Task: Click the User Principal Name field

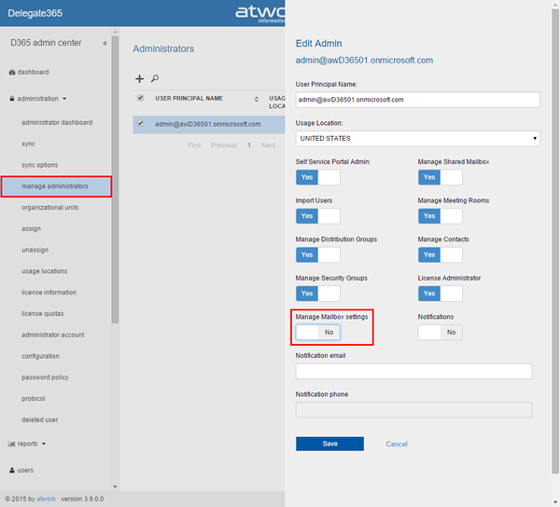Action: (417, 100)
